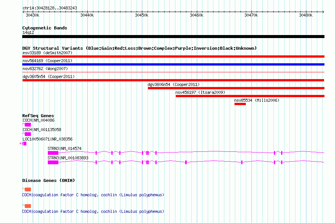Select the blue nsv564169 (Cooper2011) gain bar
Image resolution: width=335 pixels, height=223 pixels.
coord(173,64)
